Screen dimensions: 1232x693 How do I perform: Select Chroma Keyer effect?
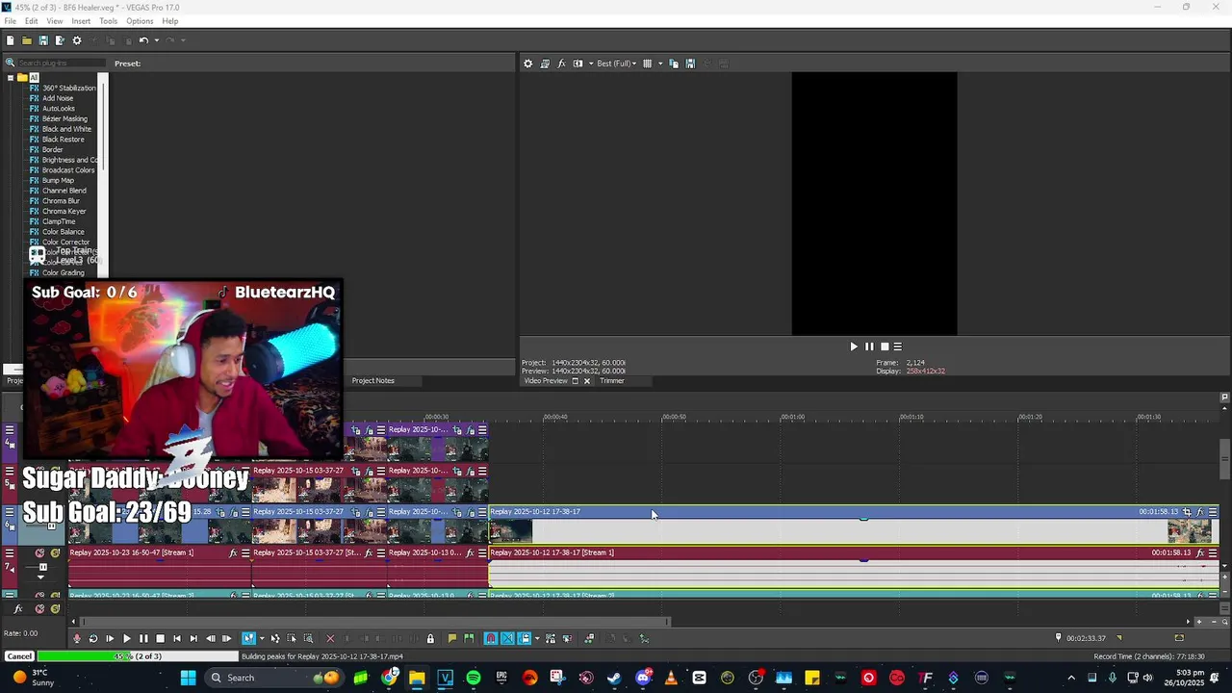64,211
